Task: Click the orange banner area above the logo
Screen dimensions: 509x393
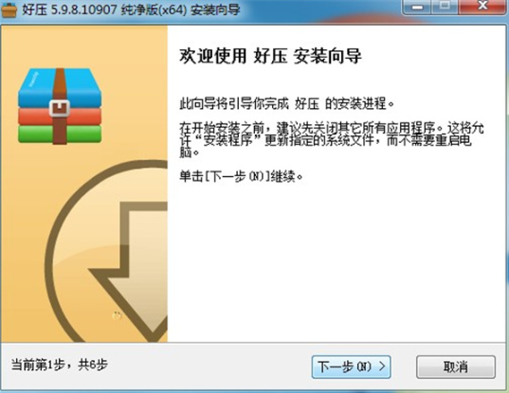Action: coord(84,45)
